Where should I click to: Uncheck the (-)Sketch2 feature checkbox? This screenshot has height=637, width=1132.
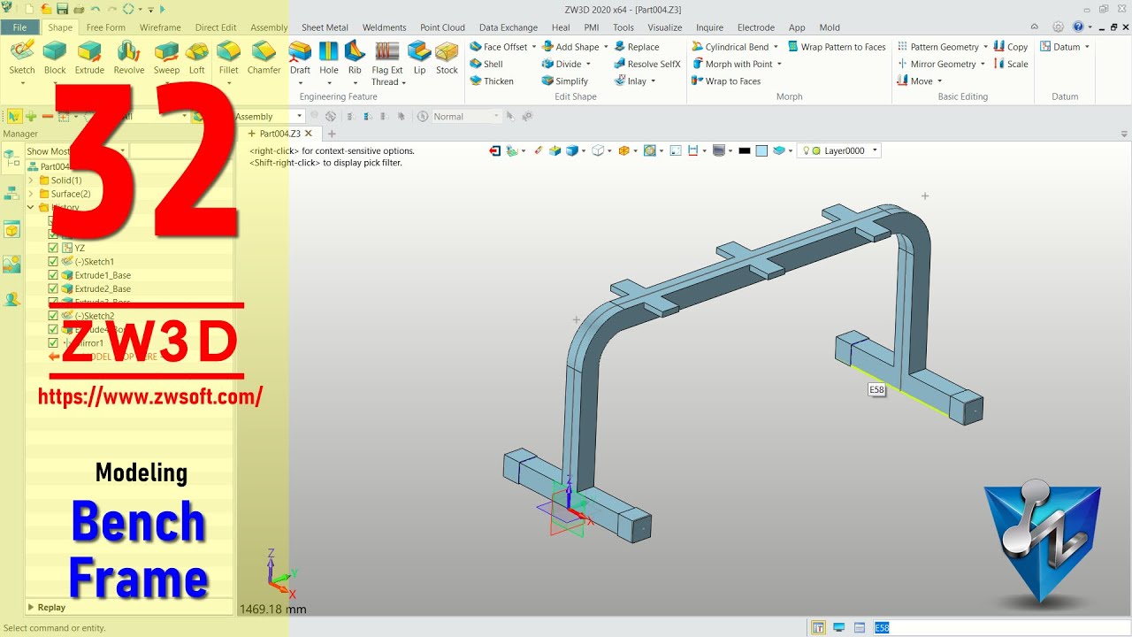[x=53, y=316]
